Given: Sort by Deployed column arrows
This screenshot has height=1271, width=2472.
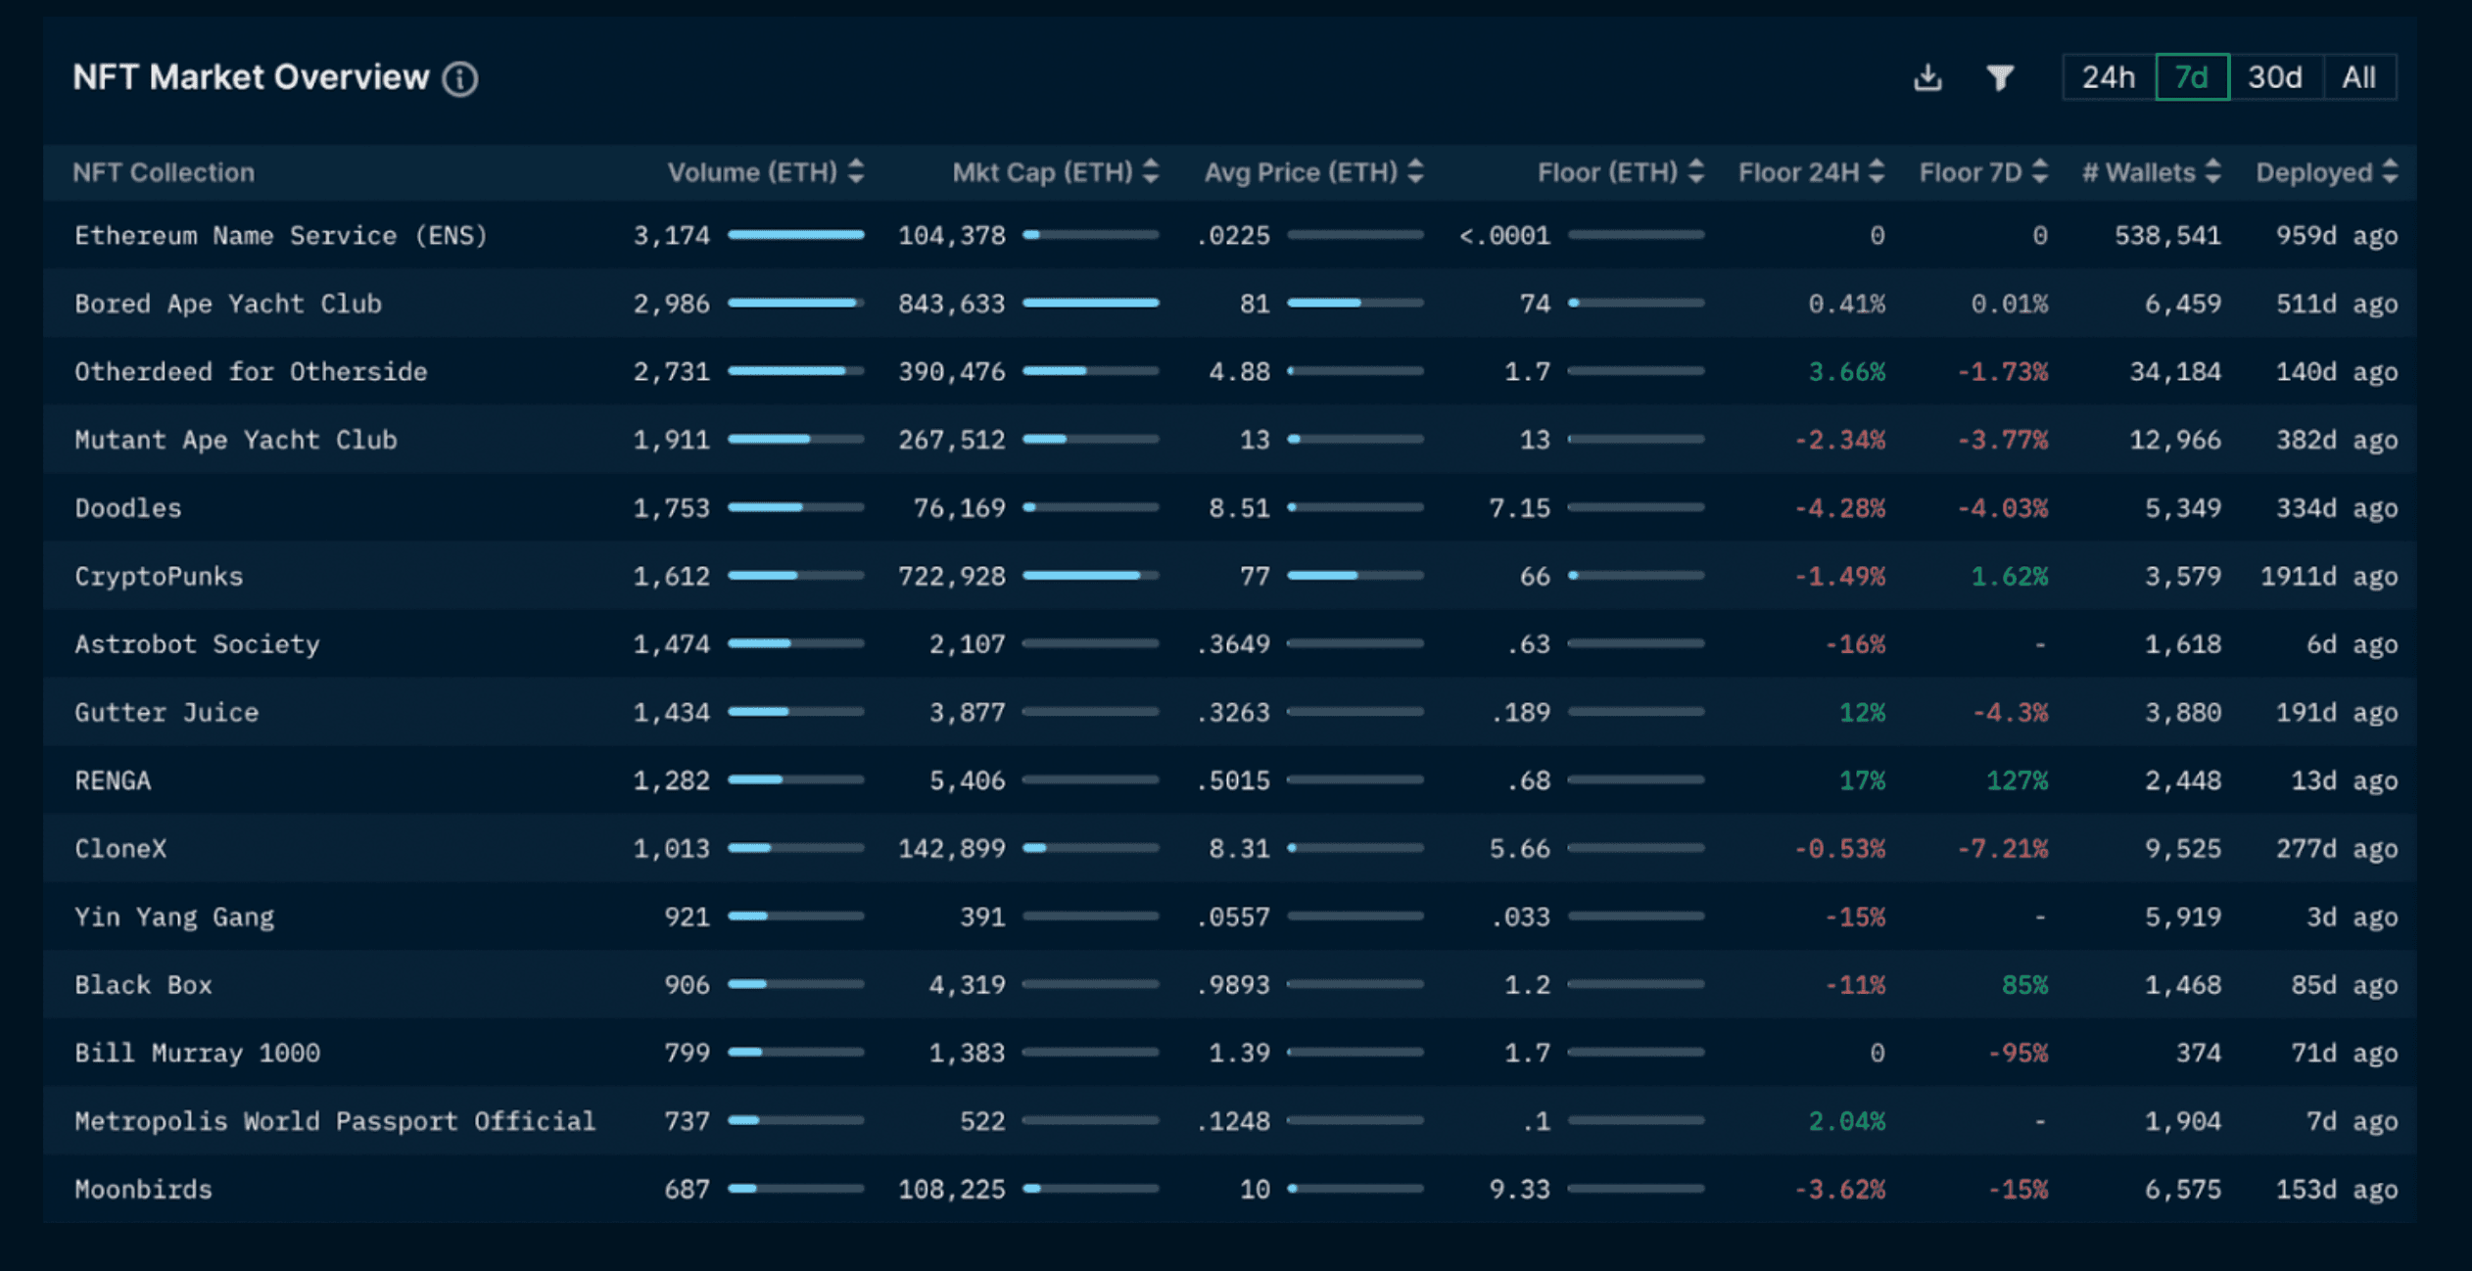Looking at the screenshot, I should (2390, 172).
